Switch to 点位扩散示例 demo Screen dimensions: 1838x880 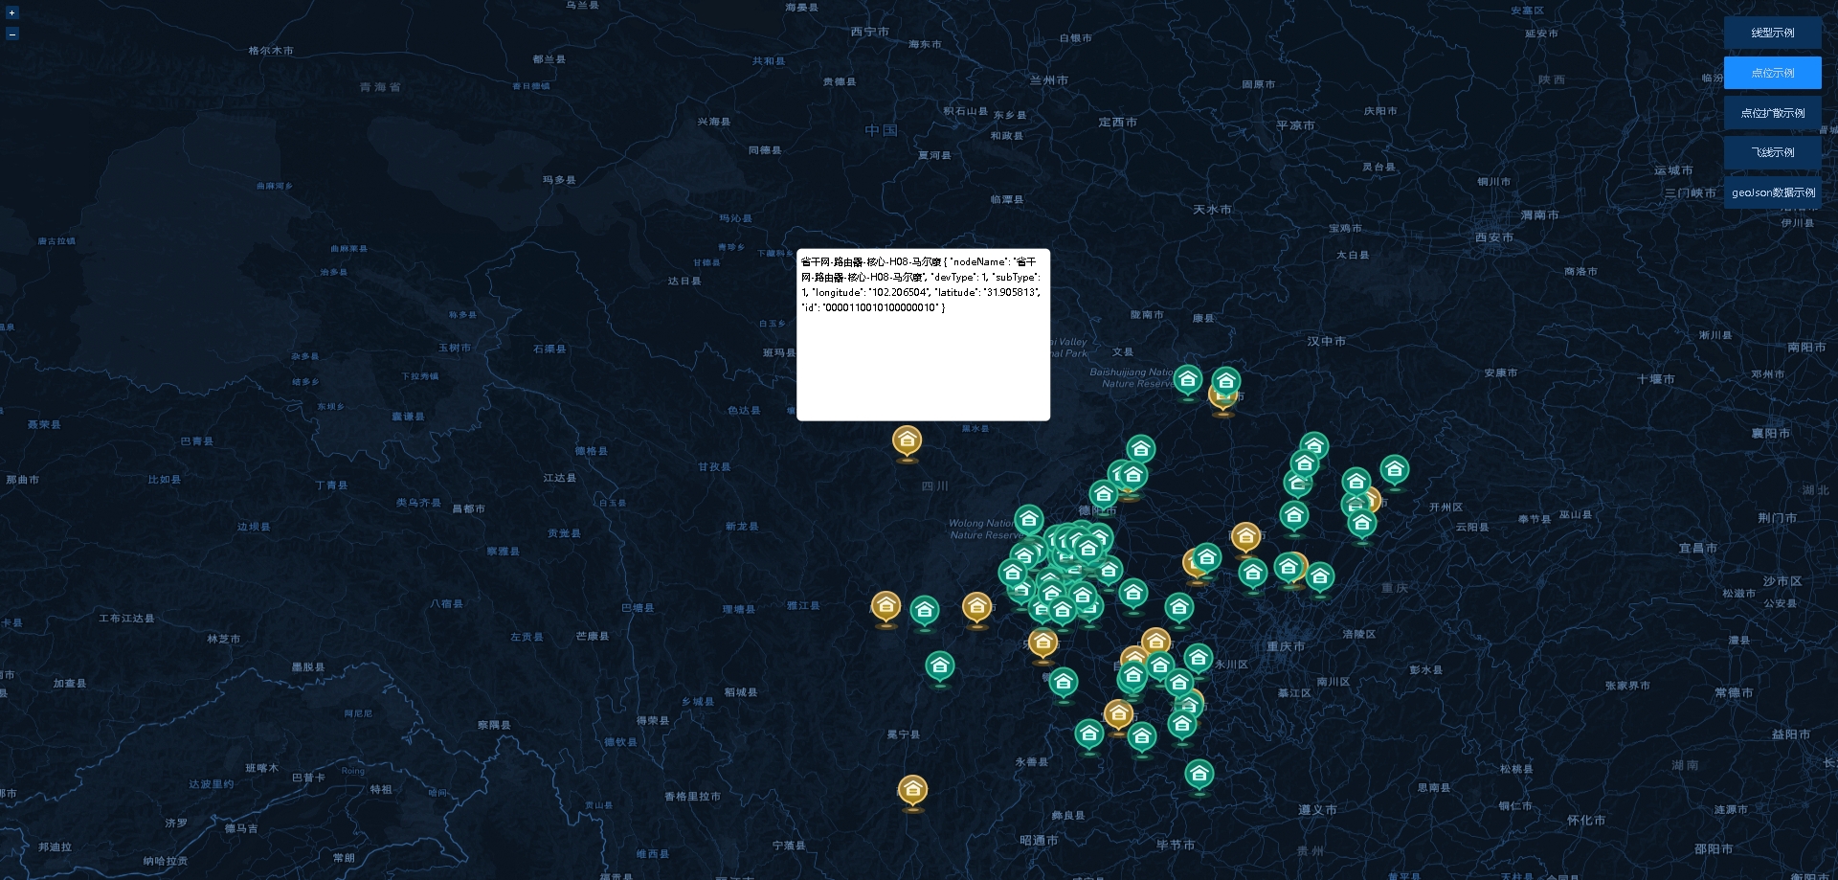click(x=1772, y=113)
